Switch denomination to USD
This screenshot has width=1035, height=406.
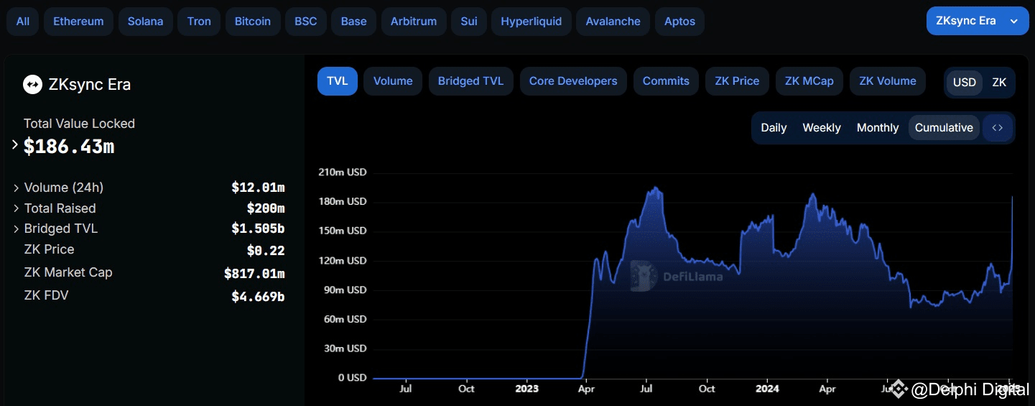click(x=964, y=82)
